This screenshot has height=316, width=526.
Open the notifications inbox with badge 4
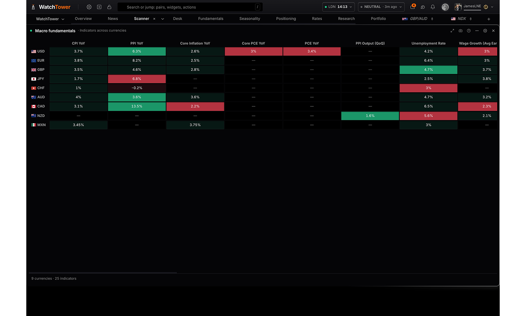coord(413,7)
